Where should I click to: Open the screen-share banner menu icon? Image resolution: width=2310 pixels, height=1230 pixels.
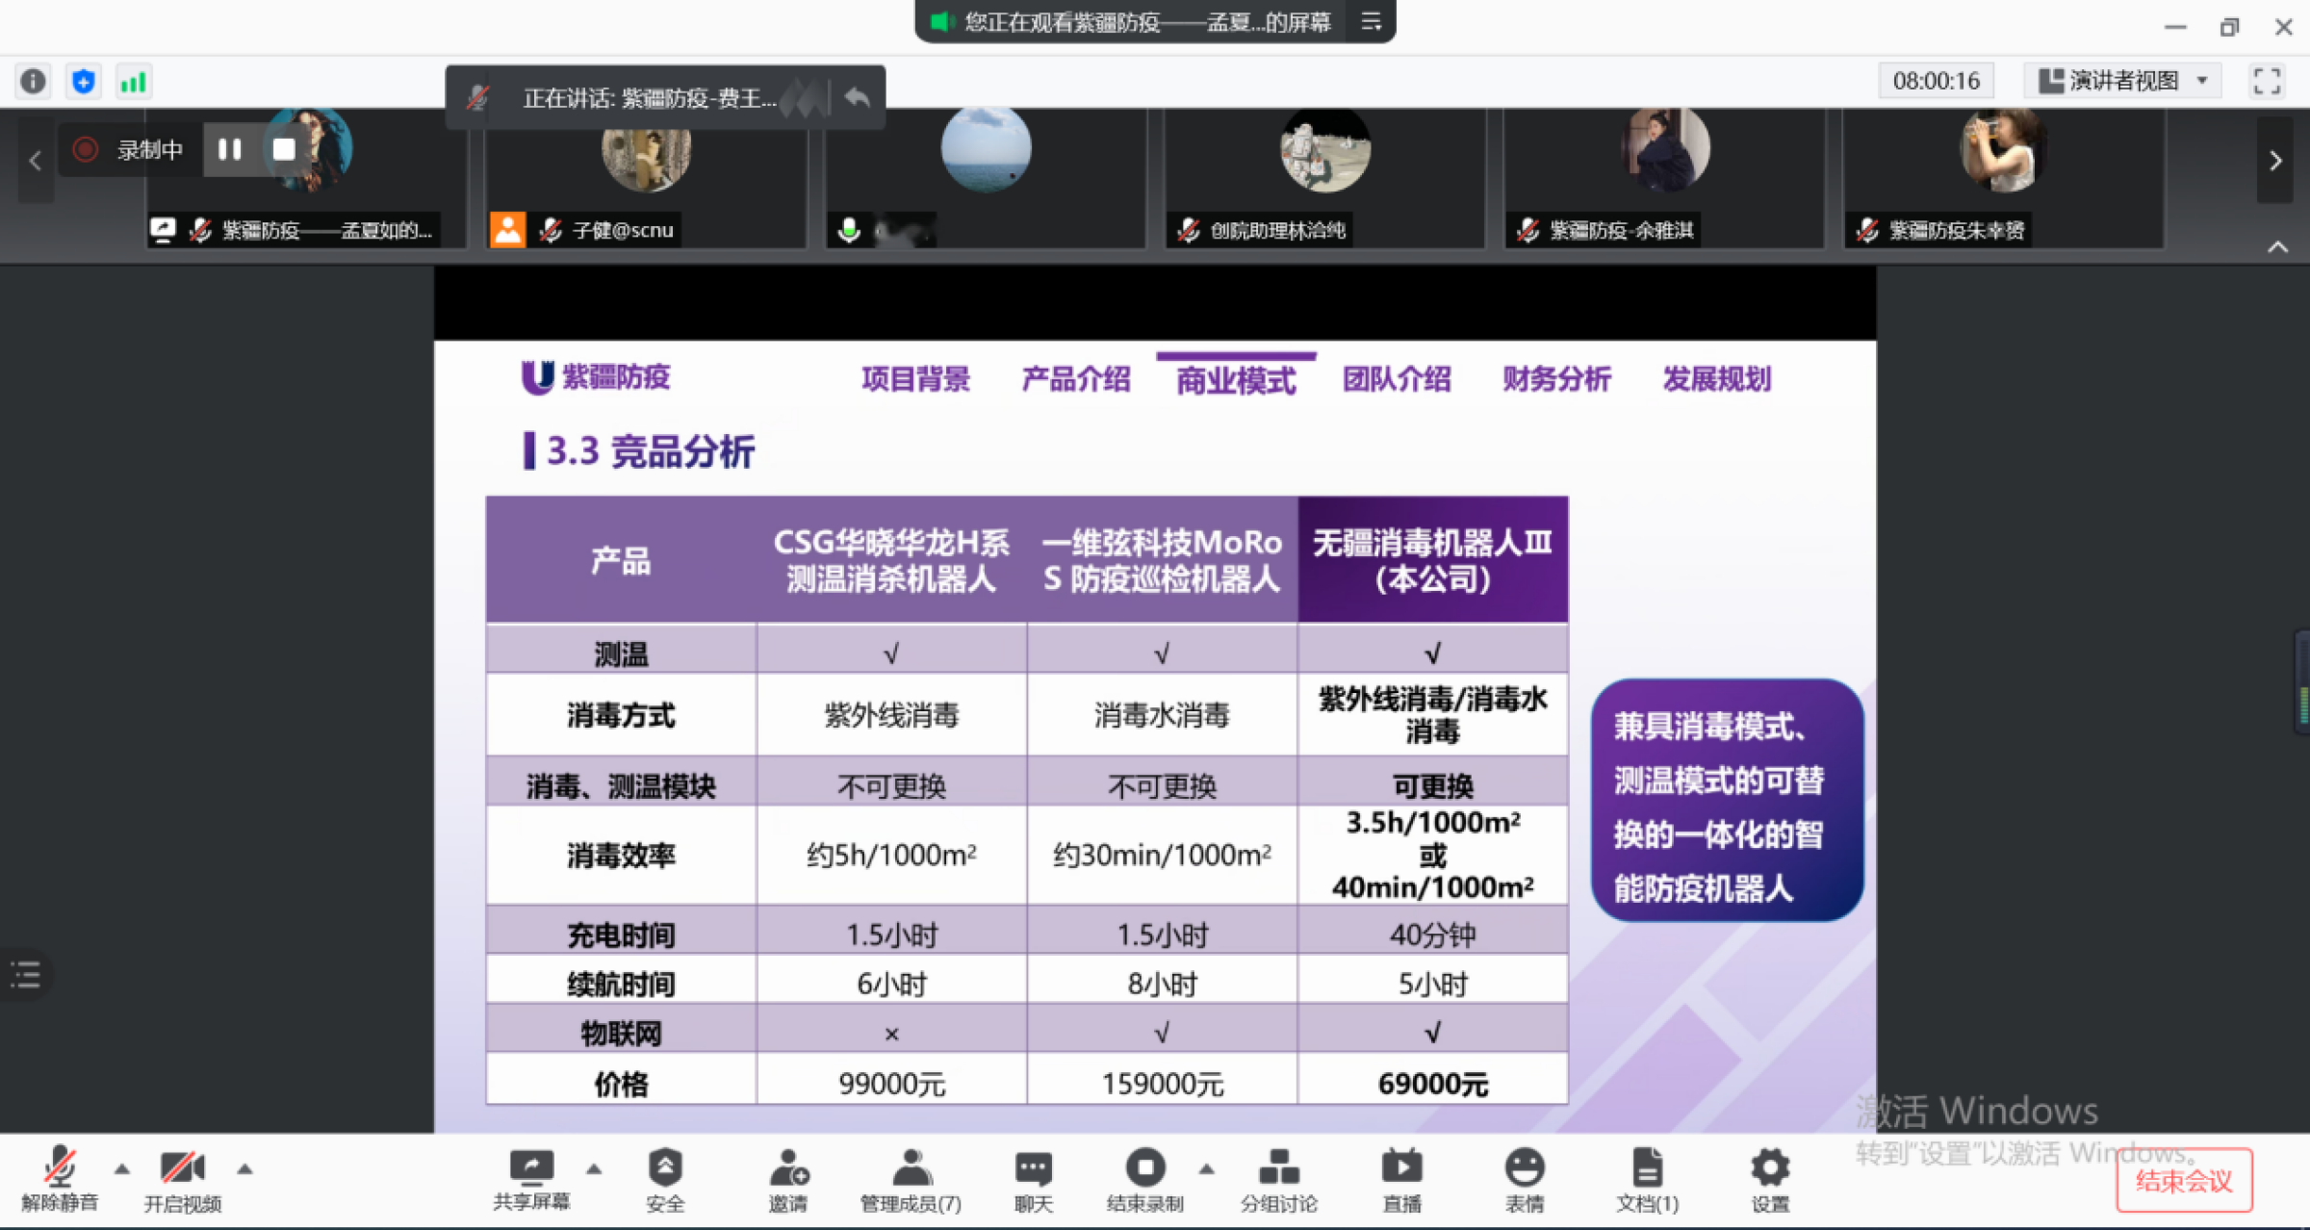[1371, 21]
